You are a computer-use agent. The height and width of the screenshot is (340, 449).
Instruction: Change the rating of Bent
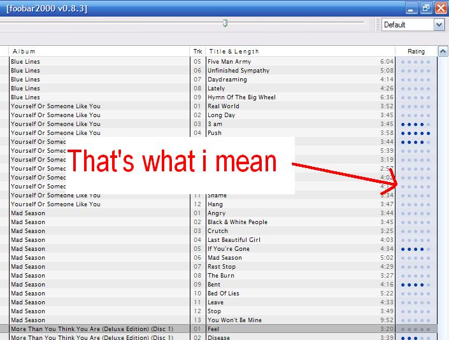pyautogui.click(x=416, y=285)
